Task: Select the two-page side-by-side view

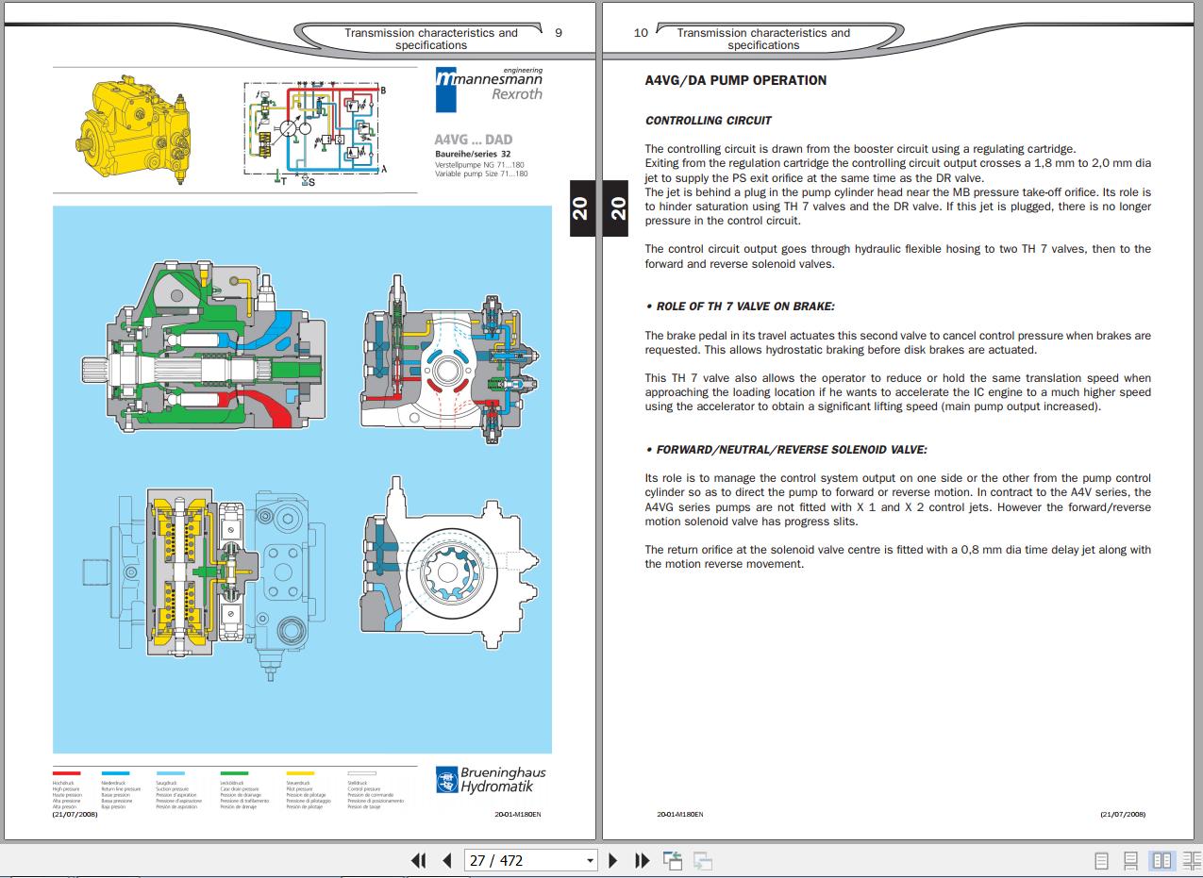Action: coord(1162,860)
